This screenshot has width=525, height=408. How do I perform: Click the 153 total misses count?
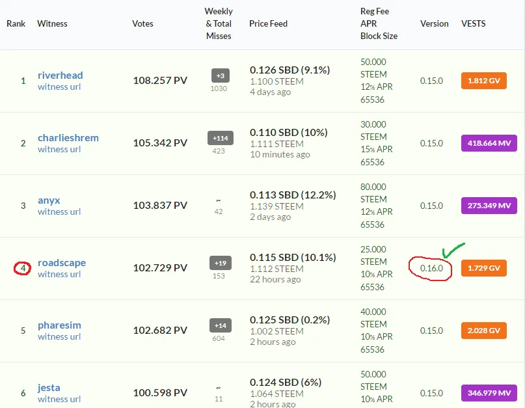[x=219, y=276]
